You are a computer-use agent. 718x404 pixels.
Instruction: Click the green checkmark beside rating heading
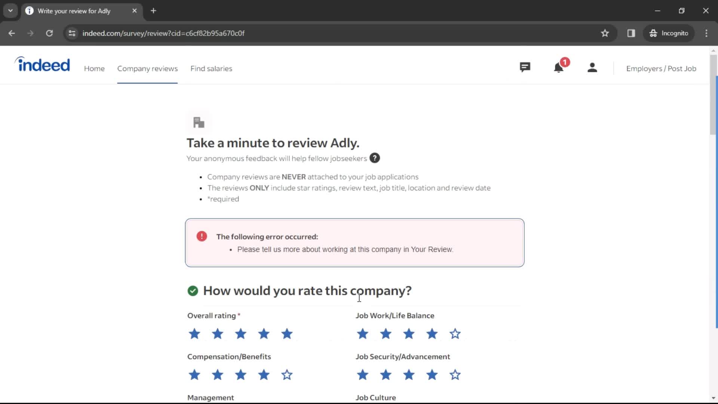[x=193, y=291]
